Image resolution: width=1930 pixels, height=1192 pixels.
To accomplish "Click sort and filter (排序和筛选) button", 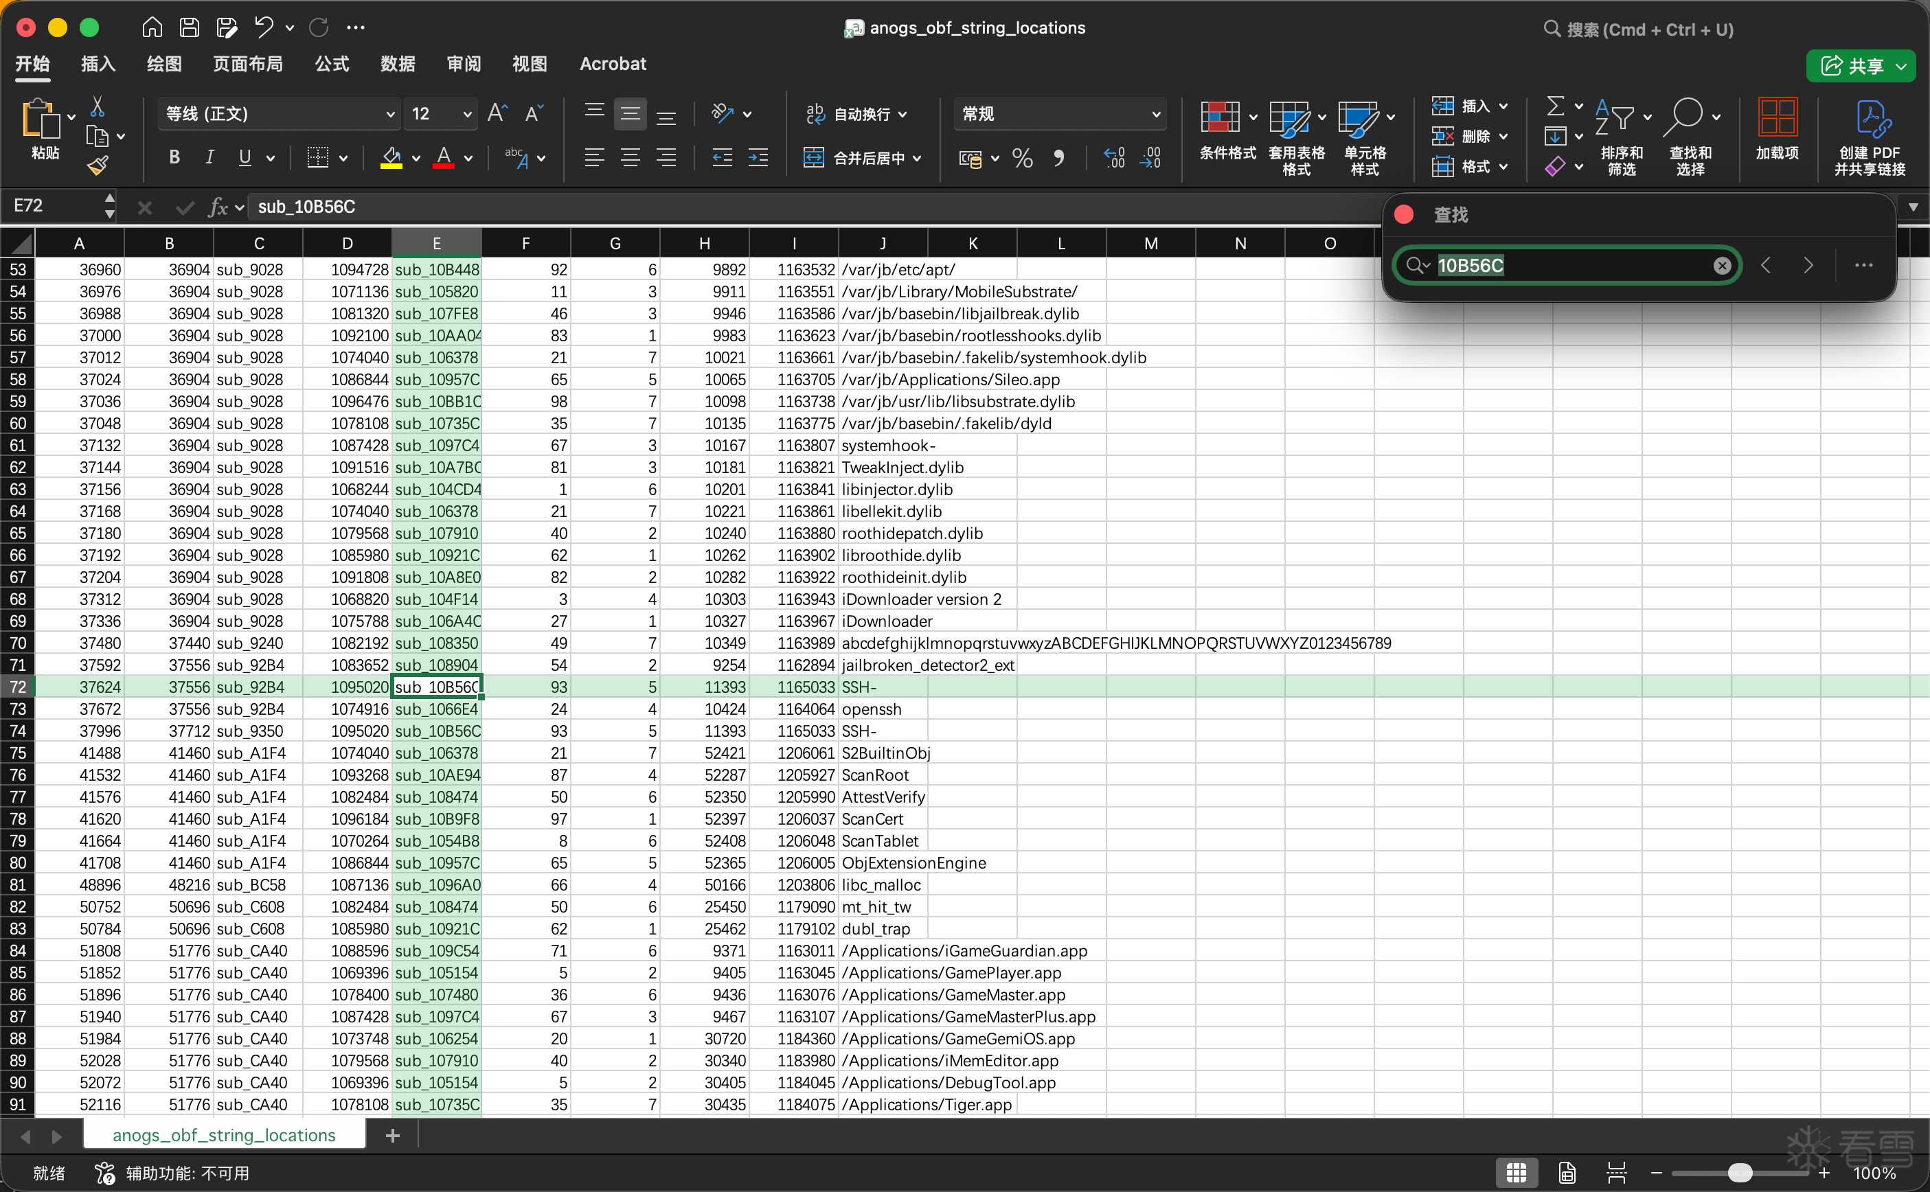I will point(1622,137).
